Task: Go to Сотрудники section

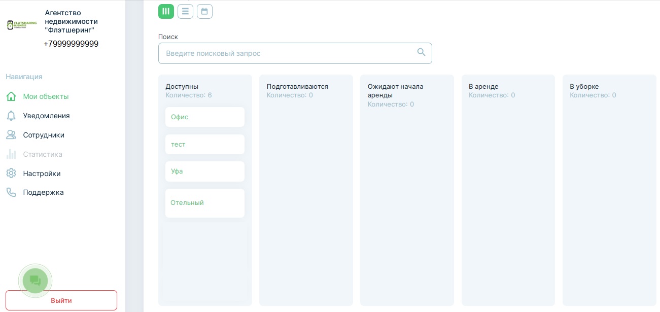Action: [x=44, y=135]
